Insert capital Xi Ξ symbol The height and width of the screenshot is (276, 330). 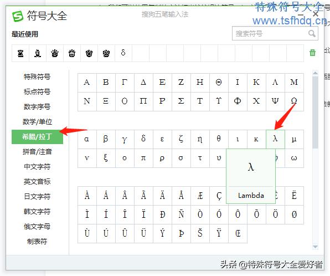[106, 101]
